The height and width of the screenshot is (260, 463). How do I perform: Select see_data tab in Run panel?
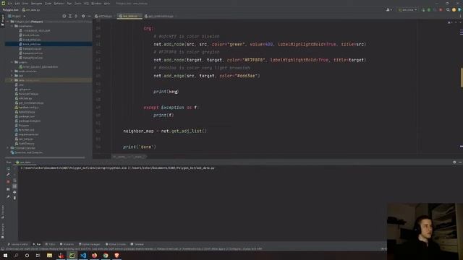[x=24, y=162]
